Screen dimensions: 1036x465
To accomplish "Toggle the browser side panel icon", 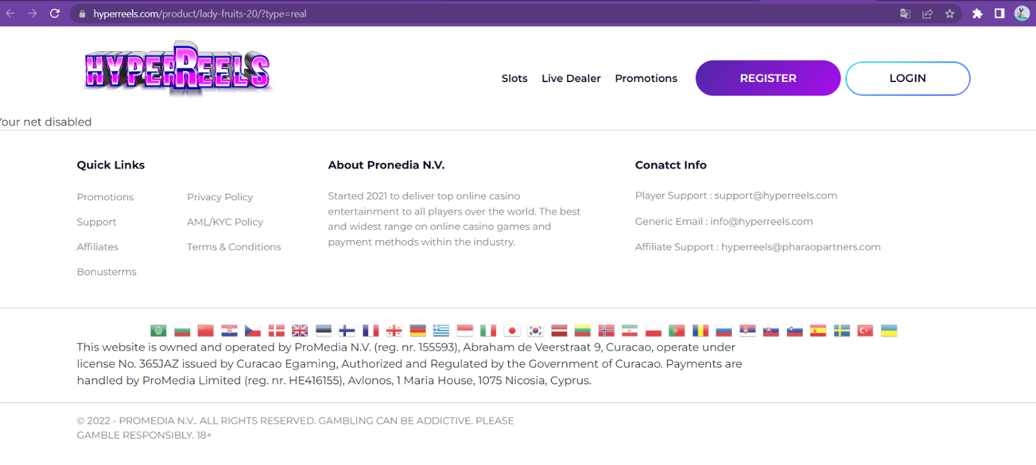I will (999, 14).
